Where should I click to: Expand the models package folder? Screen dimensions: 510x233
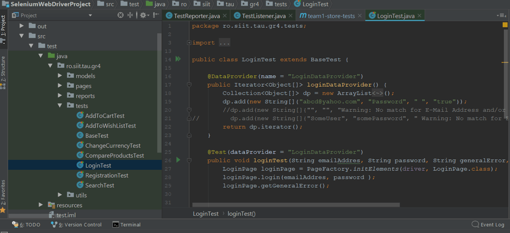click(x=60, y=76)
